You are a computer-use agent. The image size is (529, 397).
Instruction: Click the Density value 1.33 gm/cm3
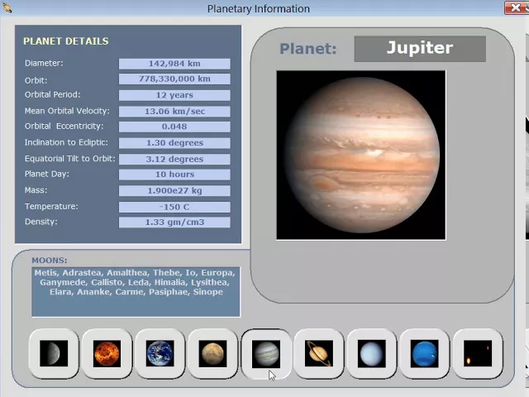click(x=174, y=222)
